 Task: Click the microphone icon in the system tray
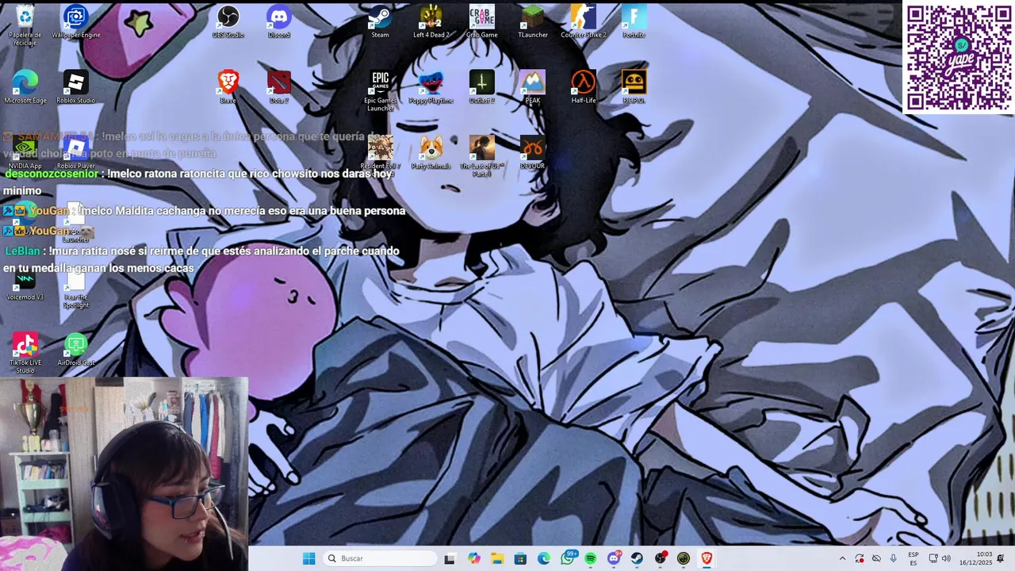click(893, 558)
